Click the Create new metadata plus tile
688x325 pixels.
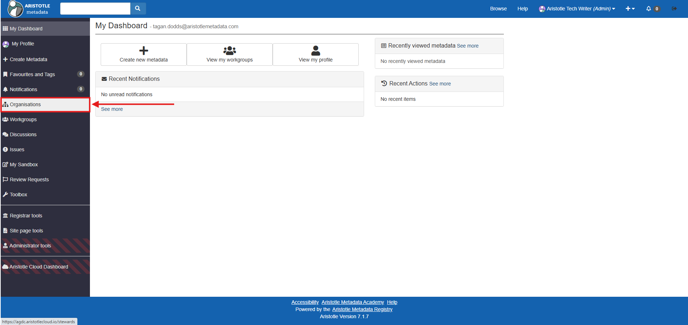[x=143, y=54]
